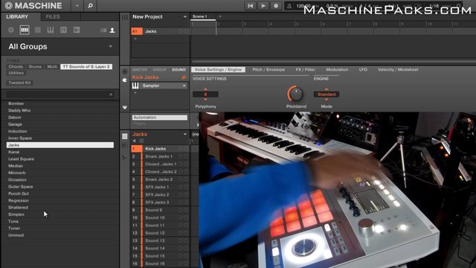This screenshot has height=268, width=476.
Task: Adjust the Pitchbend knob
Action: tap(296, 94)
